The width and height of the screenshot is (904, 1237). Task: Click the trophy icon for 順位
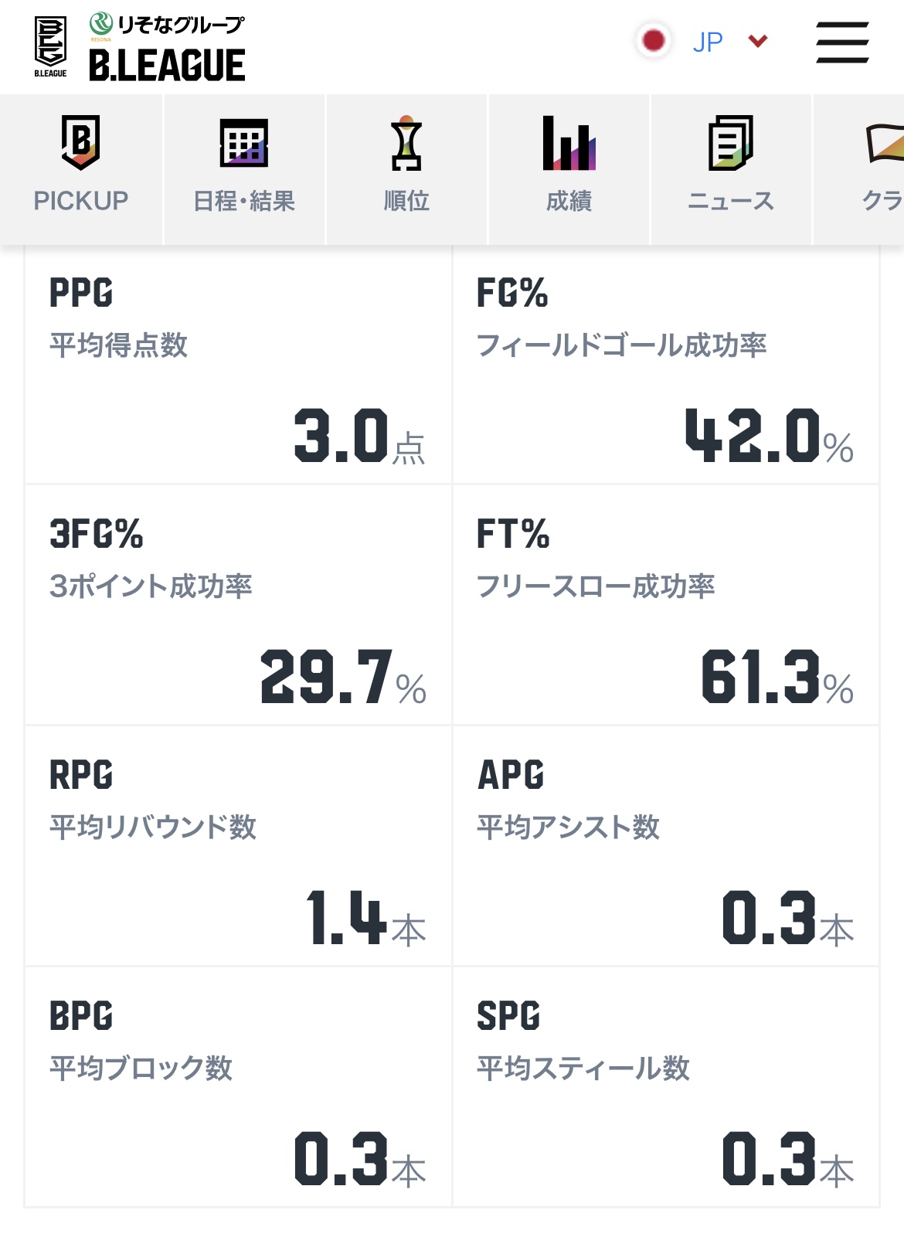tap(406, 142)
